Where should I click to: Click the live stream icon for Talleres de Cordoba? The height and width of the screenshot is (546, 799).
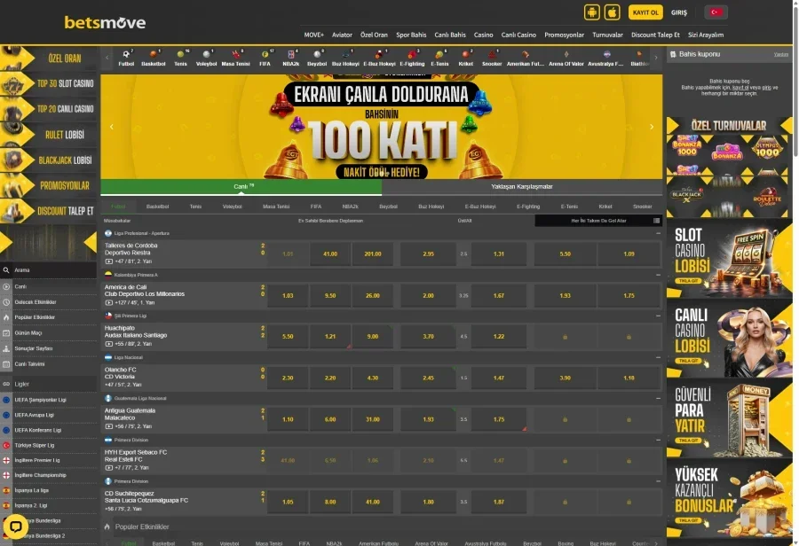point(108,261)
